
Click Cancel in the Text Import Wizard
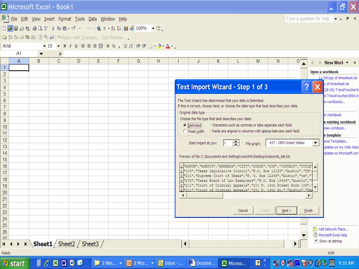point(243,211)
